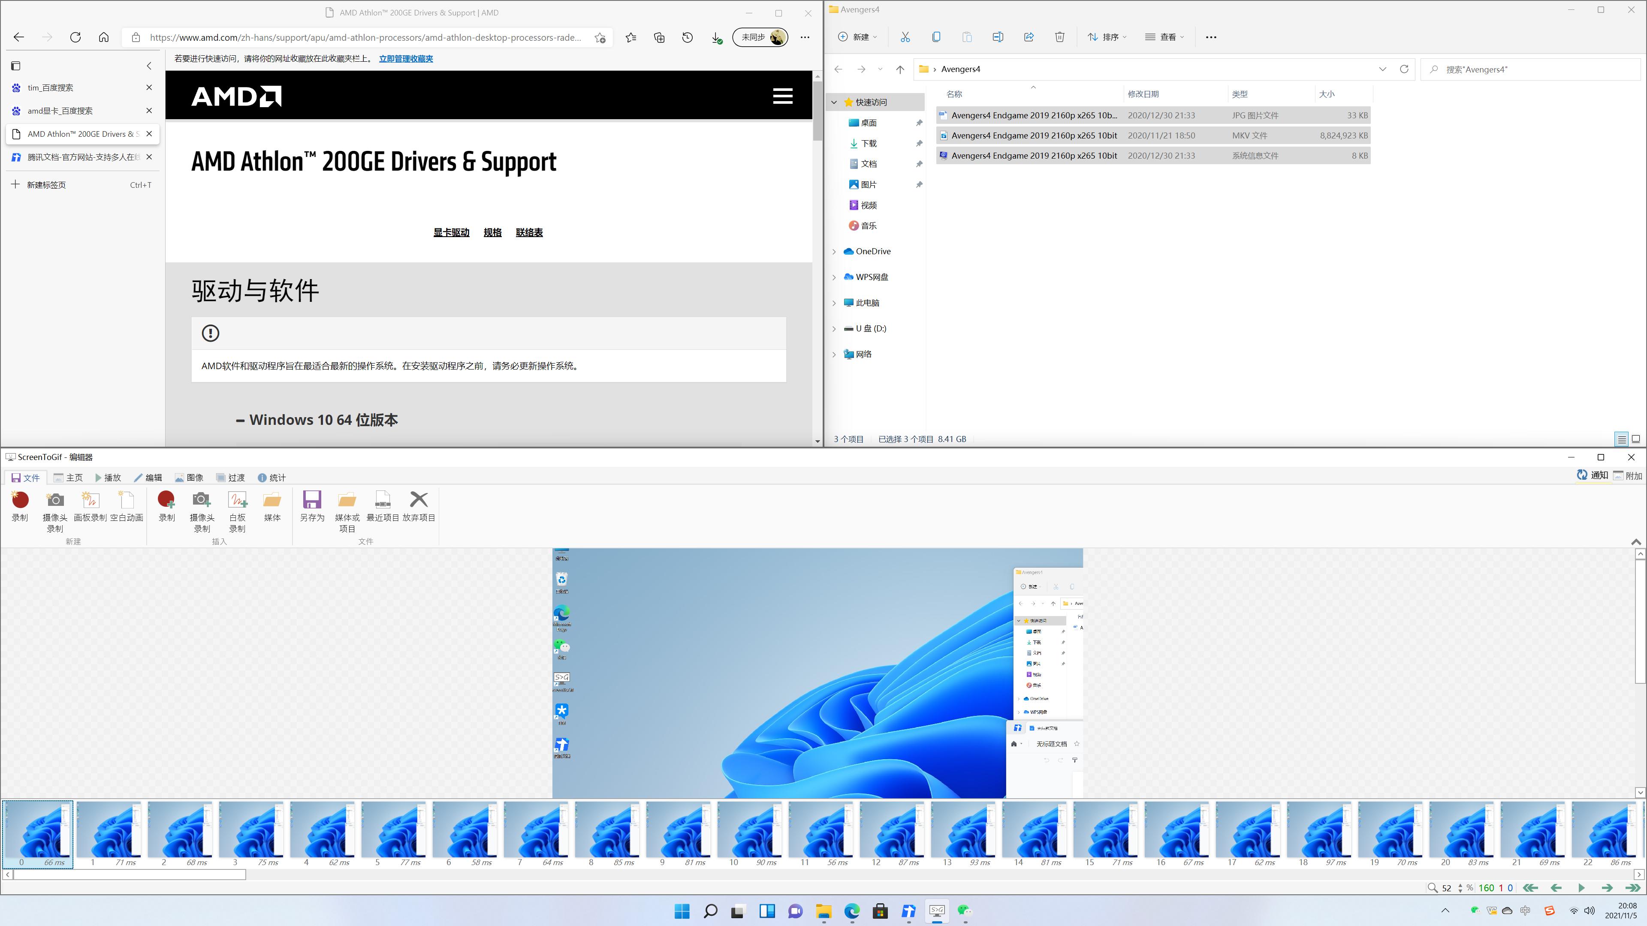Switch Explorer to large thumbnails view
Screen dimensions: 1647x926
click(1635, 439)
